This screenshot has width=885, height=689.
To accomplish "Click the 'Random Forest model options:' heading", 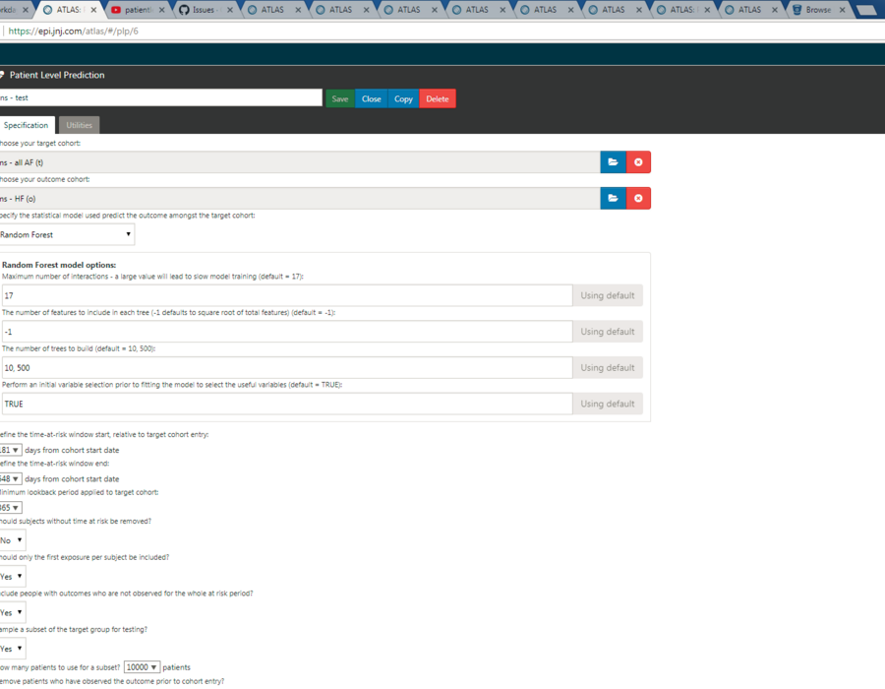I will (x=59, y=265).
